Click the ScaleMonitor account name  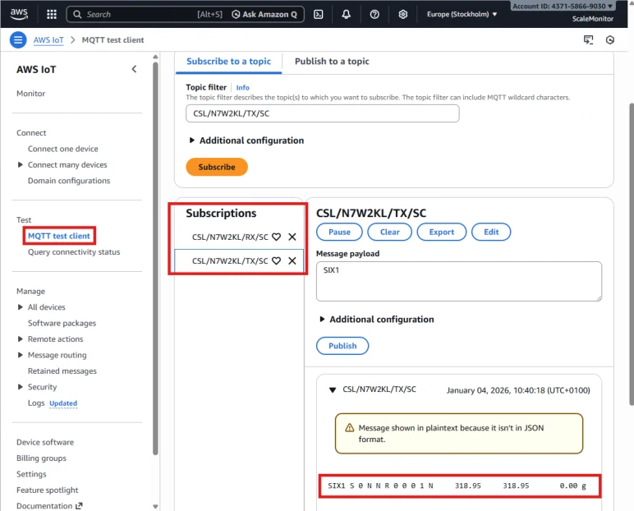[x=592, y=19]
